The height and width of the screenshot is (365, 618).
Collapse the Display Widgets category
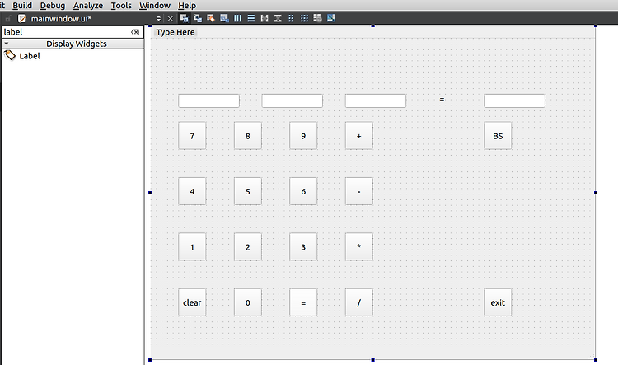point(7,44)
